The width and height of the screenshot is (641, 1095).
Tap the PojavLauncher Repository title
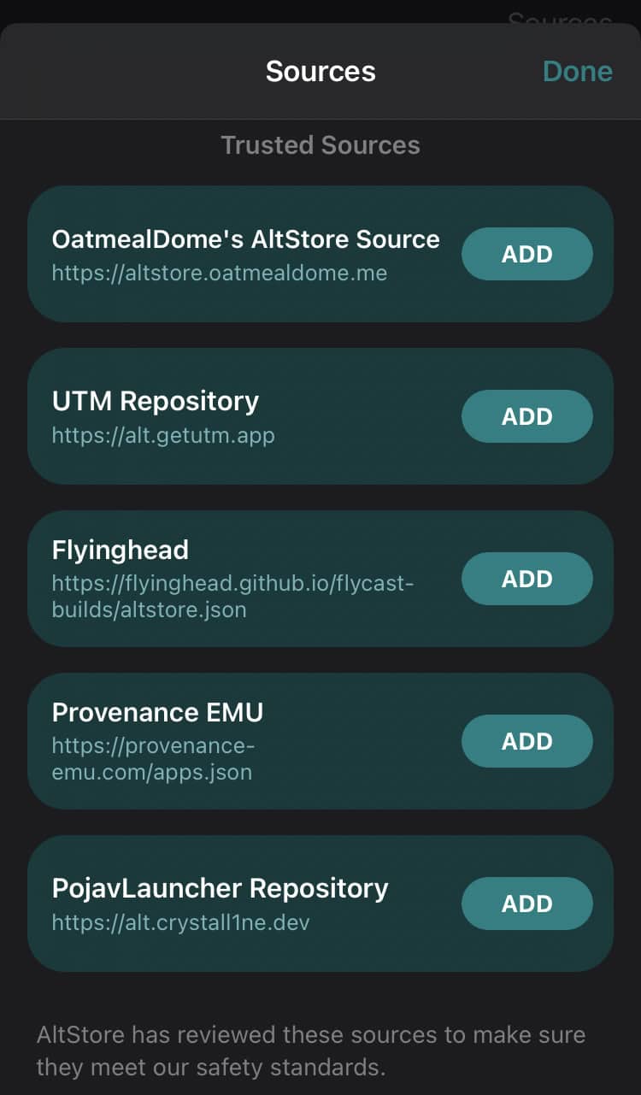[220, 888]
